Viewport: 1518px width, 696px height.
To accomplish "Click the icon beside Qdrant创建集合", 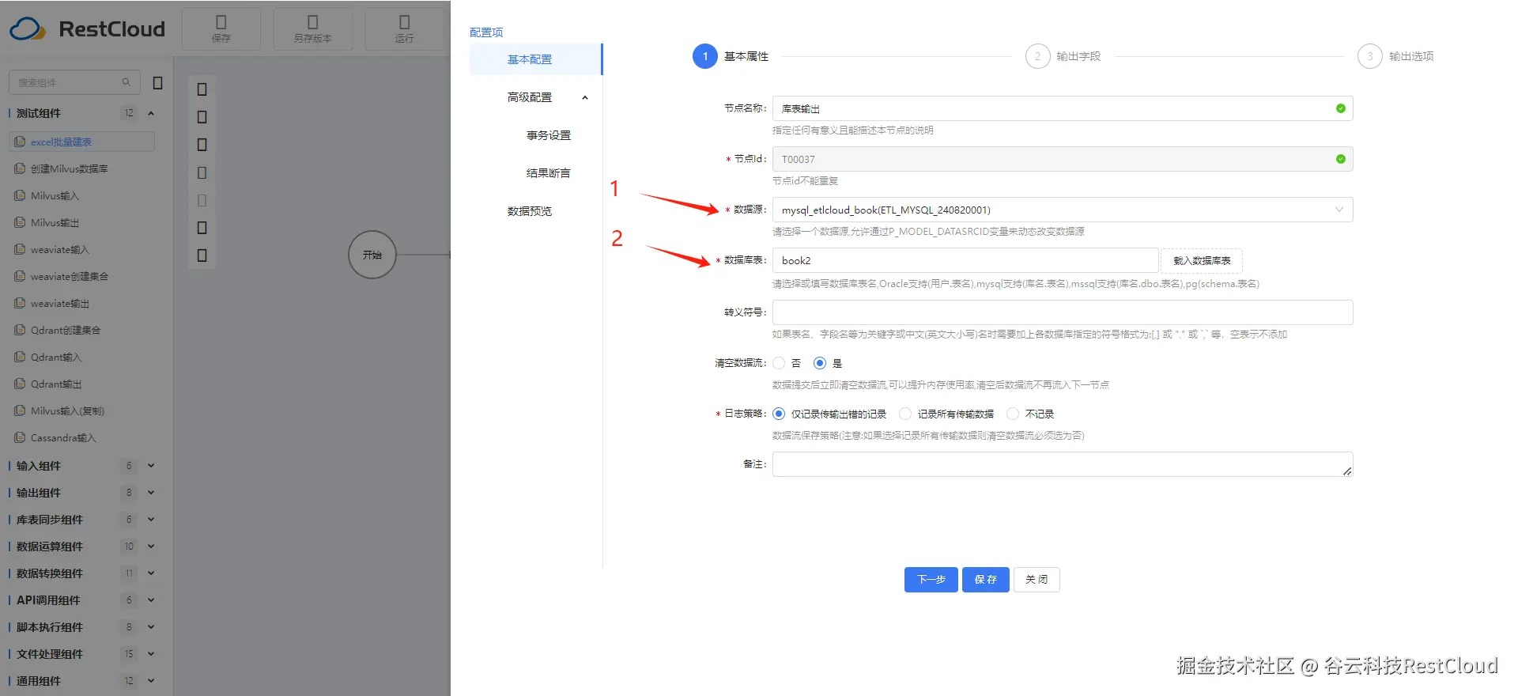I will pos(20,330).
